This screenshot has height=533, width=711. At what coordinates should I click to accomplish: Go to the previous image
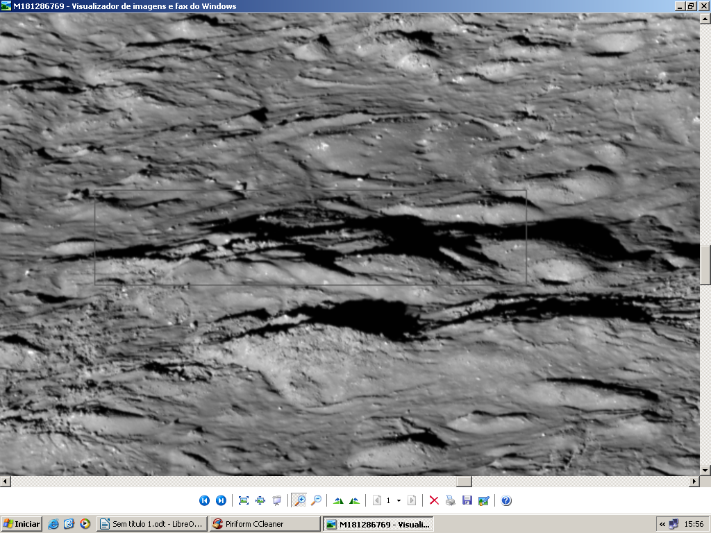(x=204, y=500)
